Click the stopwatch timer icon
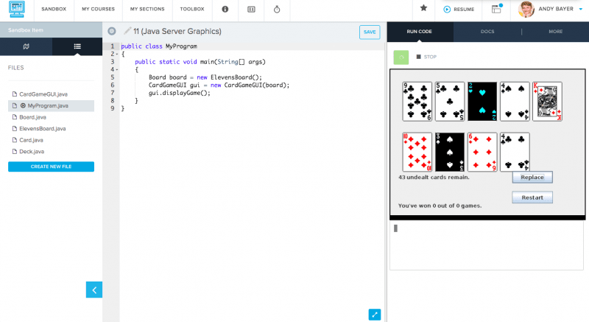This screenshot has width=589, height=322. [277, 10]
